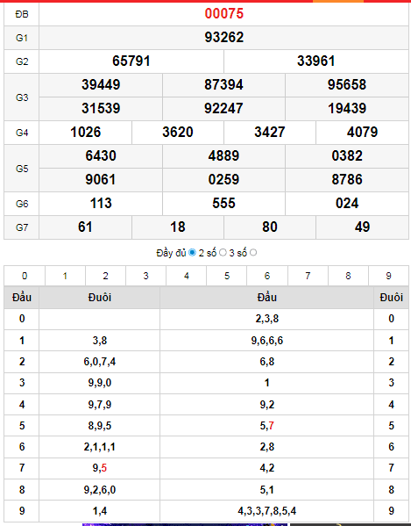The height and width of the screenshot is (526, 411).
Task: Select the "2 số" radio option
Action: pyautogui.click(x=223, y=253)
